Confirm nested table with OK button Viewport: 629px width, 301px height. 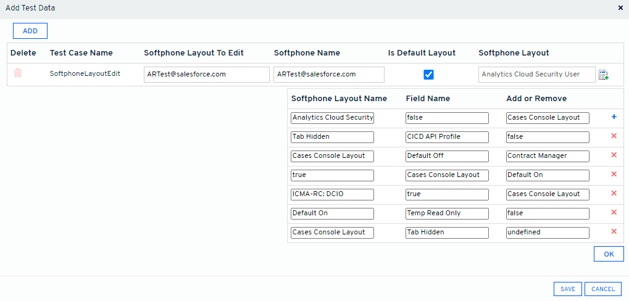(x=609, y=254)
